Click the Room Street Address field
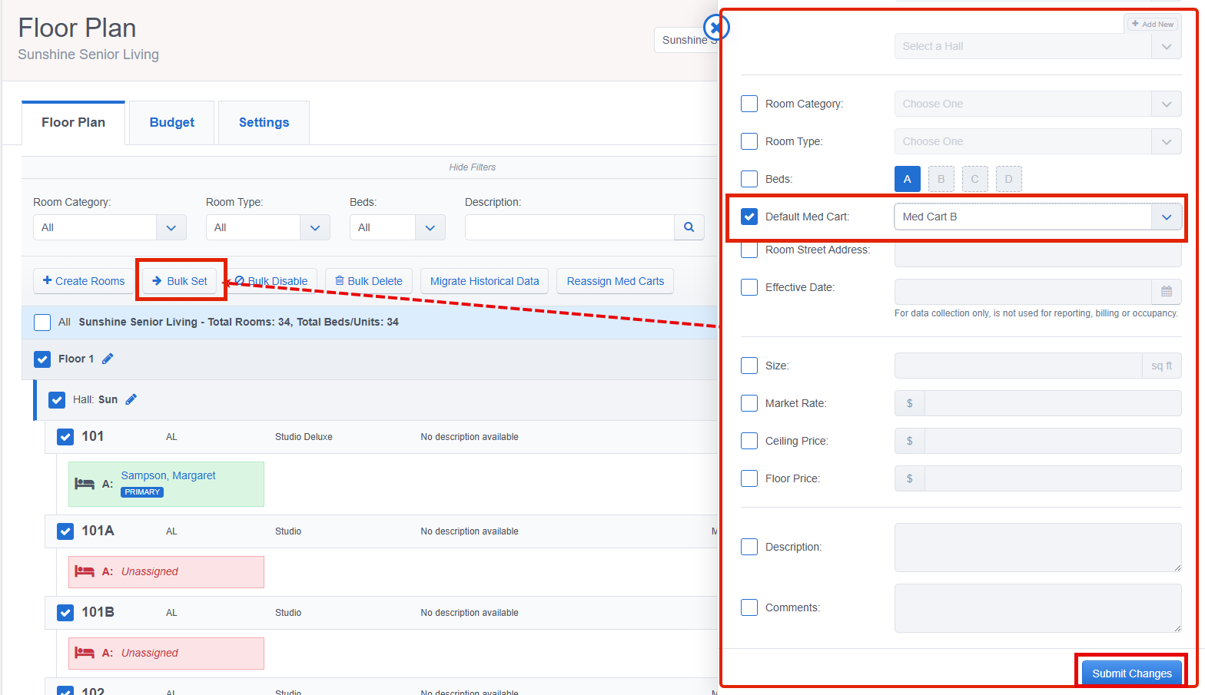The image size is (1205, 695). pyautogui.click(x=1037, y=255)
